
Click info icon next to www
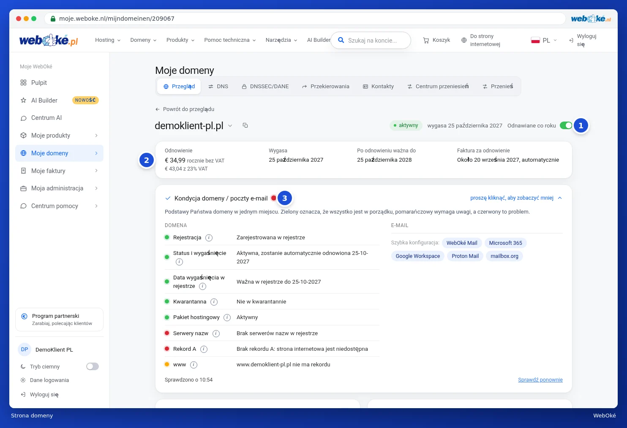(x=194, y=365)
